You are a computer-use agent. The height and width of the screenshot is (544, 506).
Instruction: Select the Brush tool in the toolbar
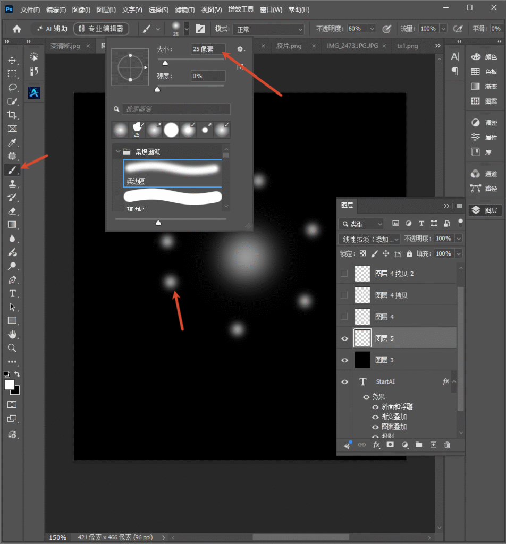click(12, 170)
